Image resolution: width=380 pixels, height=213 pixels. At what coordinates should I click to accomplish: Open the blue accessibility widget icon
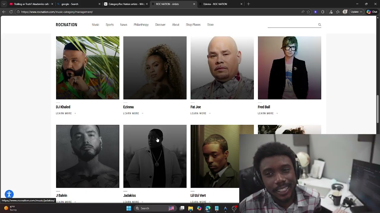9,194
